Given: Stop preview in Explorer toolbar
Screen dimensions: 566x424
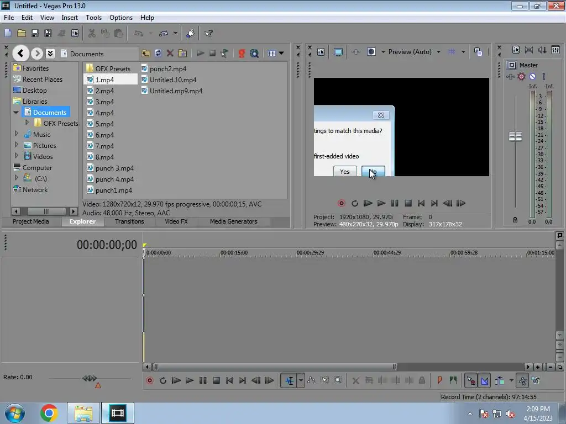Looking at the screenshot, I should point(212,54).
